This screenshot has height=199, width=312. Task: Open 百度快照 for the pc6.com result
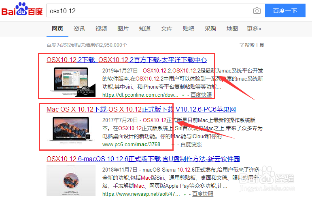[191, 144]
